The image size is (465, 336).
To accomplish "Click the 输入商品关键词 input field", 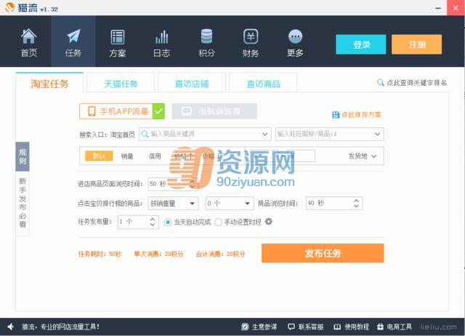I will 205,134.
